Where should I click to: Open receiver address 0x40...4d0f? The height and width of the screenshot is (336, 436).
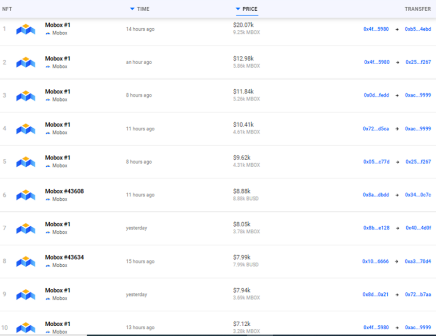click(x=418, y=228)
